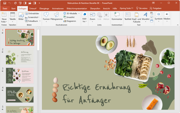Open the Überprüfen tab
The width and height of the screenshot is (180, 113).
pos(95,8)
